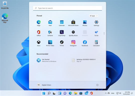This screenshot has width=135, height=96.
Task: Launch the Xbox app
Action: coord(39,43)
